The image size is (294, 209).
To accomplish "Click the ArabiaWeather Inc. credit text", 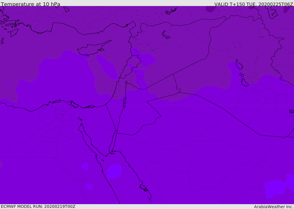I will coord(274,207).
